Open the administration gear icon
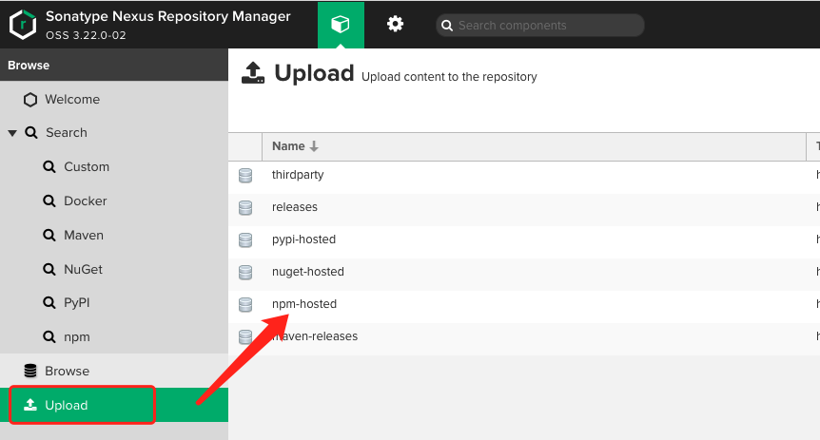The height and width of the screenshot is (440, 820). [395, 24]
